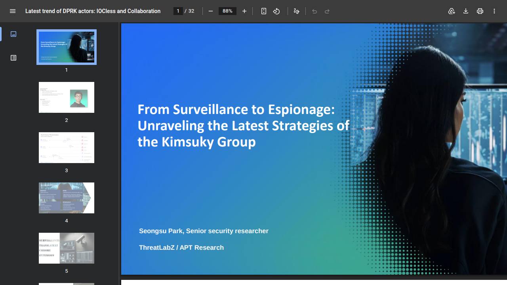Click the 88% zoom level field
Screen dimensions: 507x285
click(x=227, y=11)
